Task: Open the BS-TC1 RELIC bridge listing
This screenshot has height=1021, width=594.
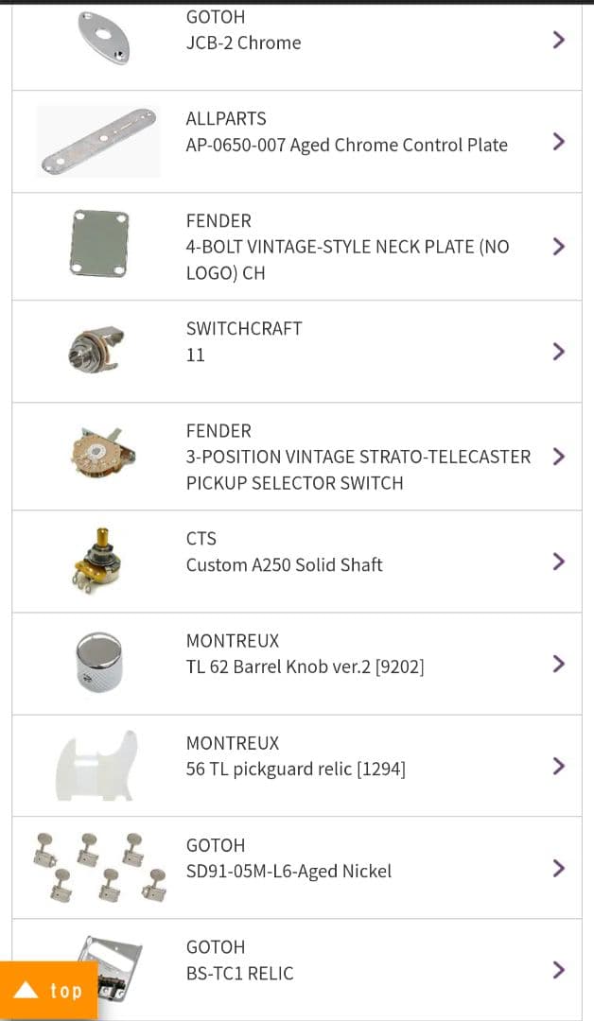Action: [239, 973]
